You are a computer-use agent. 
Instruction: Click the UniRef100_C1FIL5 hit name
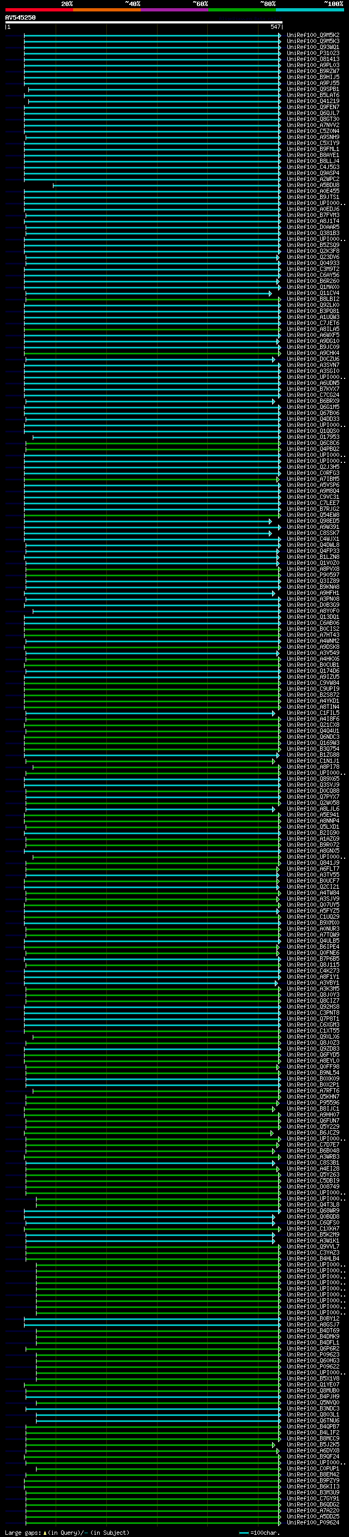tap(313, 713)
